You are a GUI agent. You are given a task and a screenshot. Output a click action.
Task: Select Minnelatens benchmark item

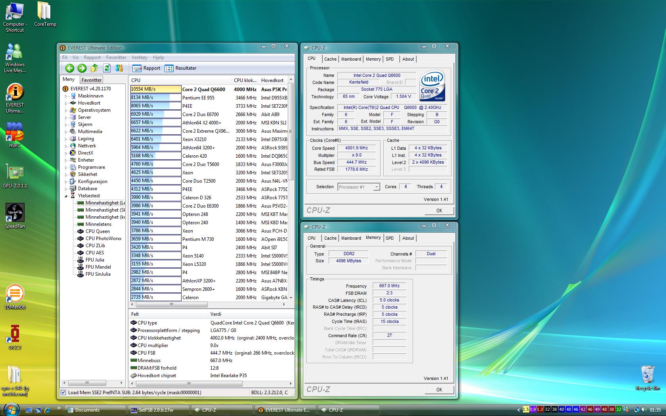[98, 224]
